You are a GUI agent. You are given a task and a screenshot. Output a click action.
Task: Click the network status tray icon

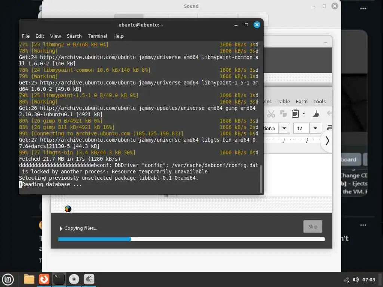tap(347, 280)
